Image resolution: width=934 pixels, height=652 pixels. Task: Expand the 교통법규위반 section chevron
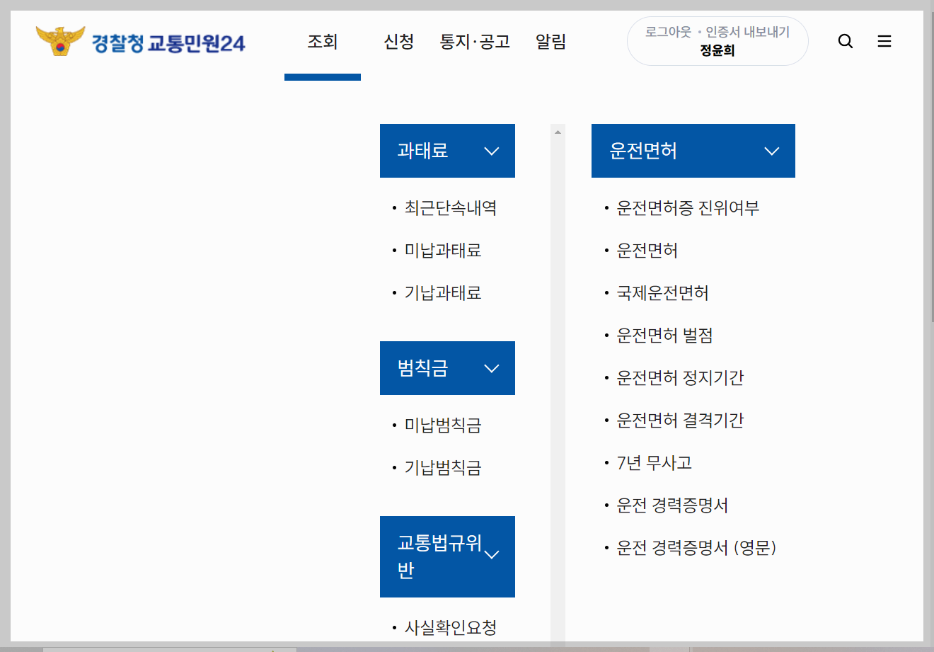click(492, 556)
